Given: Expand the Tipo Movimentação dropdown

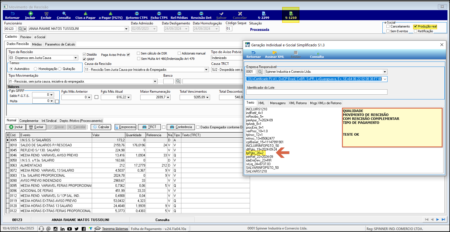Looking at the screenshot, I should tap(155, 81).
